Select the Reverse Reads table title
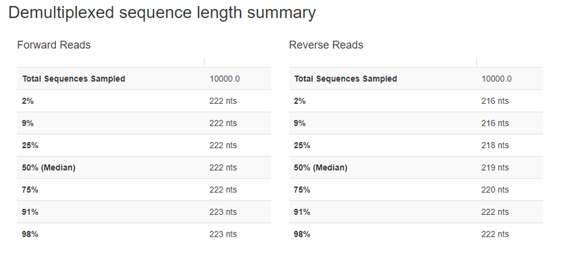Viewport: 561px width, 258px height. tap(325, 45)
